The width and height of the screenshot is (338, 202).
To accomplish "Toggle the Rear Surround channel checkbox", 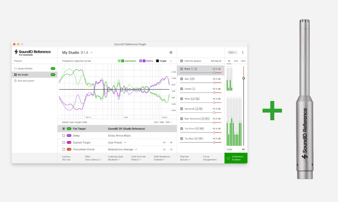I will tap(182, 119).
